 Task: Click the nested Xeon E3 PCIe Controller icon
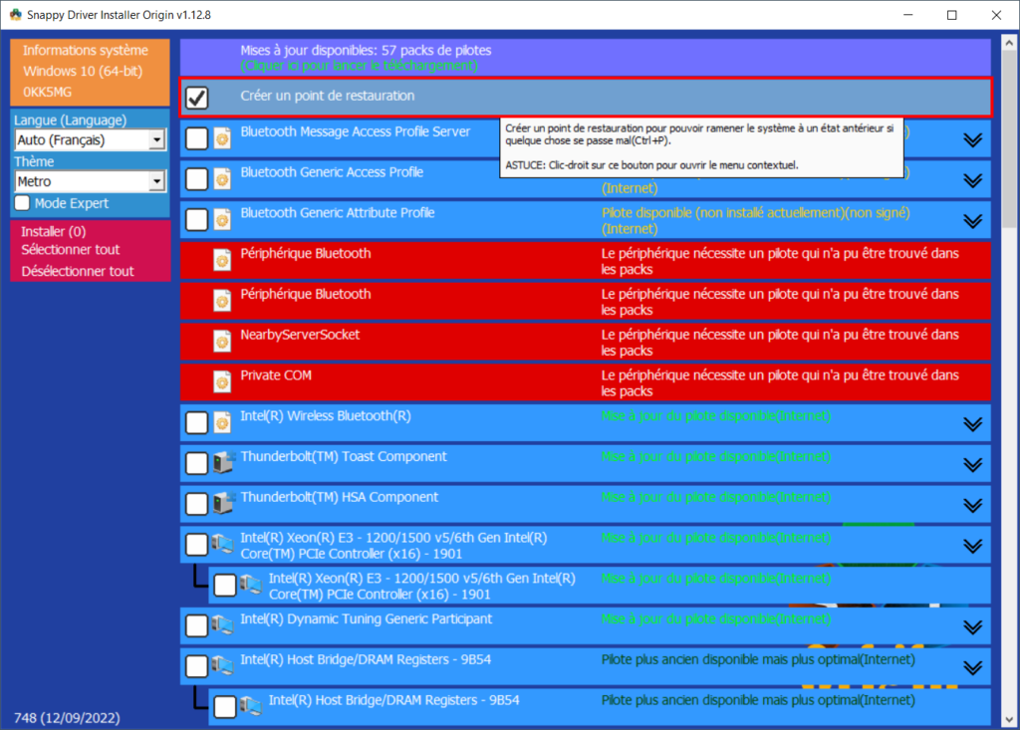tap(251, 585)
